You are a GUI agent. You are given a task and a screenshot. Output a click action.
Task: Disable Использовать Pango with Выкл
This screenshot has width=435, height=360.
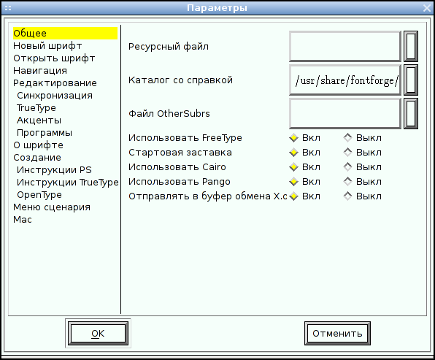tap(362, 182)
